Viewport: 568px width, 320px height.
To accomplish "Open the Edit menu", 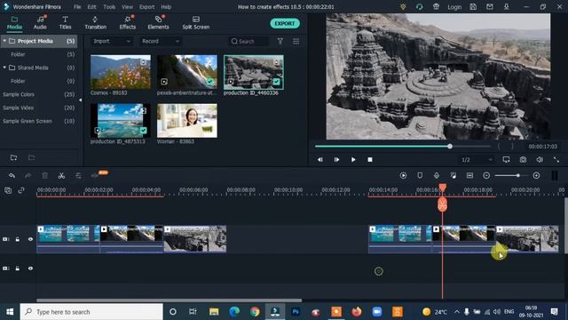I will [x=91, y=7].
